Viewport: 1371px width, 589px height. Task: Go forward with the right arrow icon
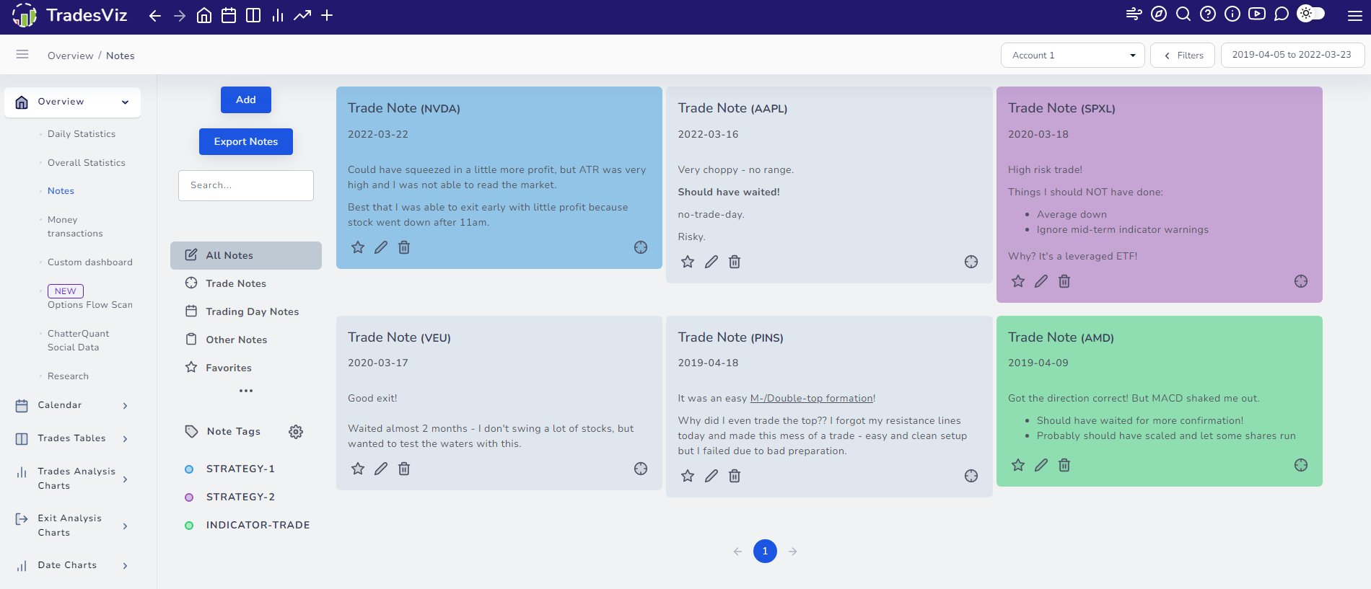(x=180, y=16)
